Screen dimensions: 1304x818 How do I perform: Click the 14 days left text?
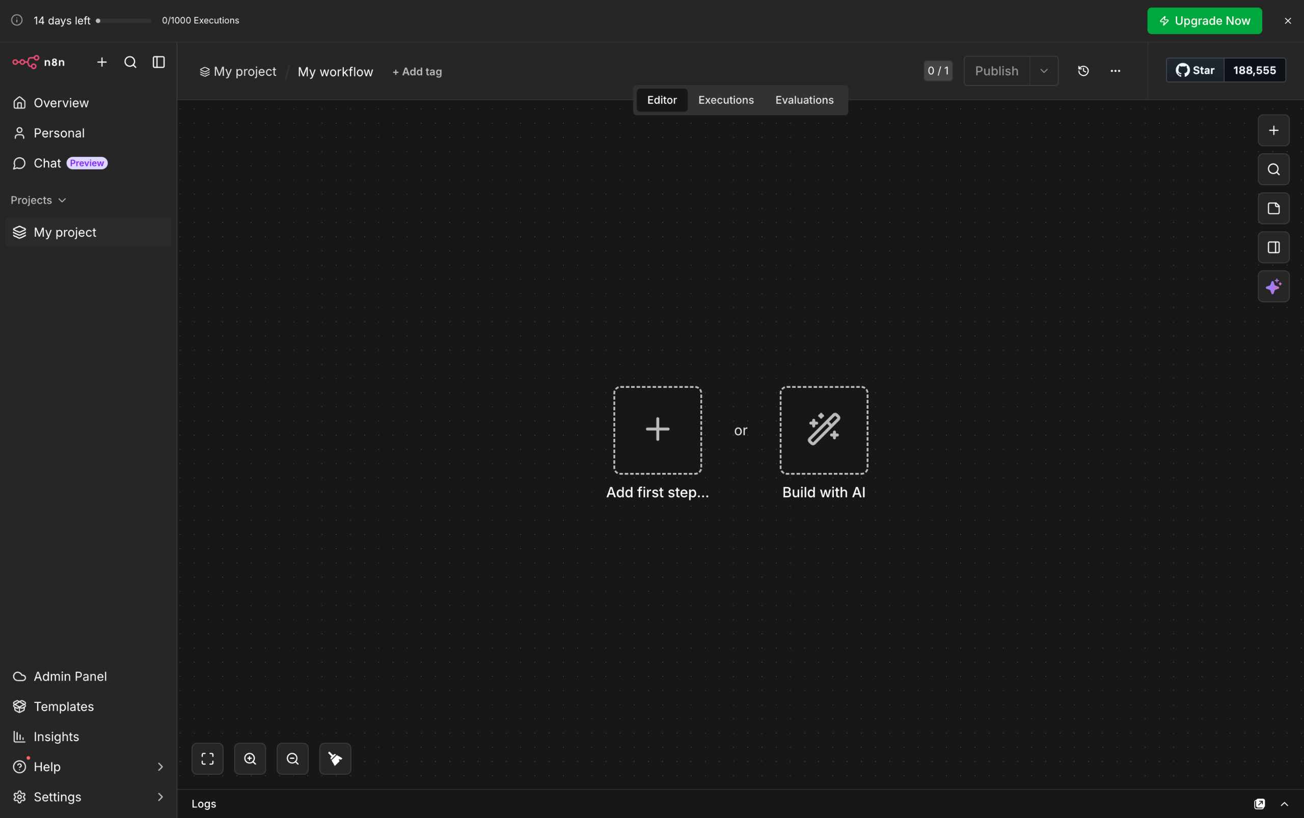(62, 20)
